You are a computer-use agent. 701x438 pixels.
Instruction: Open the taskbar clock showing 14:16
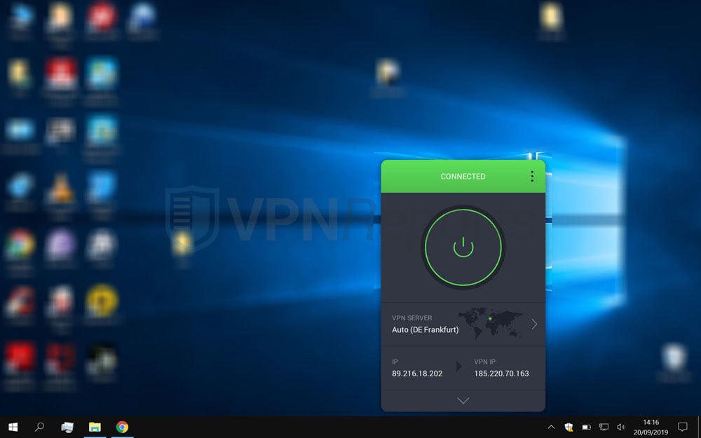pyautogui.click(x=651, y=427)
